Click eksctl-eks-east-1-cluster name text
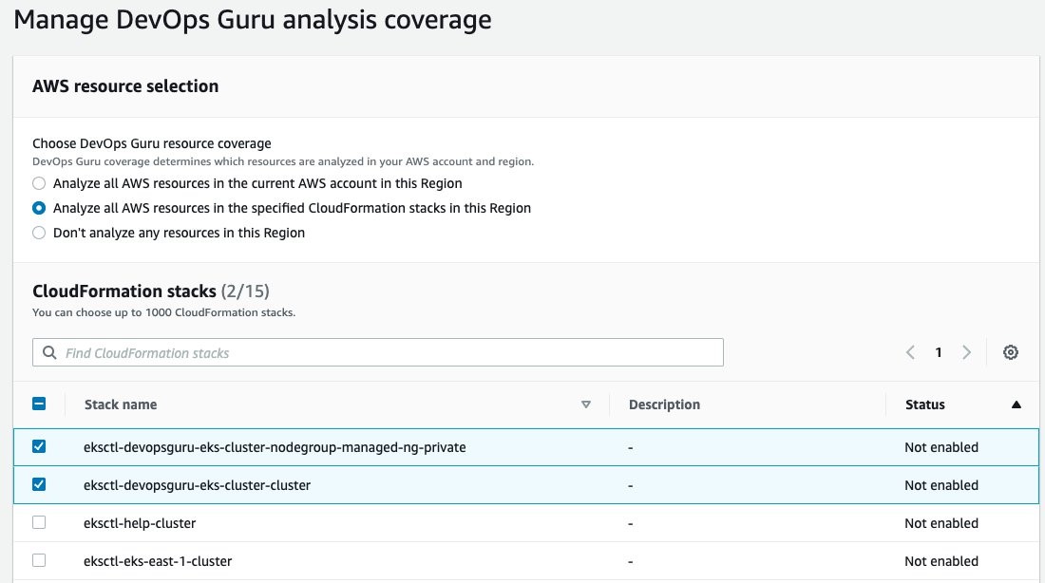Viewport: 1045px width, 583px height. click(x=158, y=561)
